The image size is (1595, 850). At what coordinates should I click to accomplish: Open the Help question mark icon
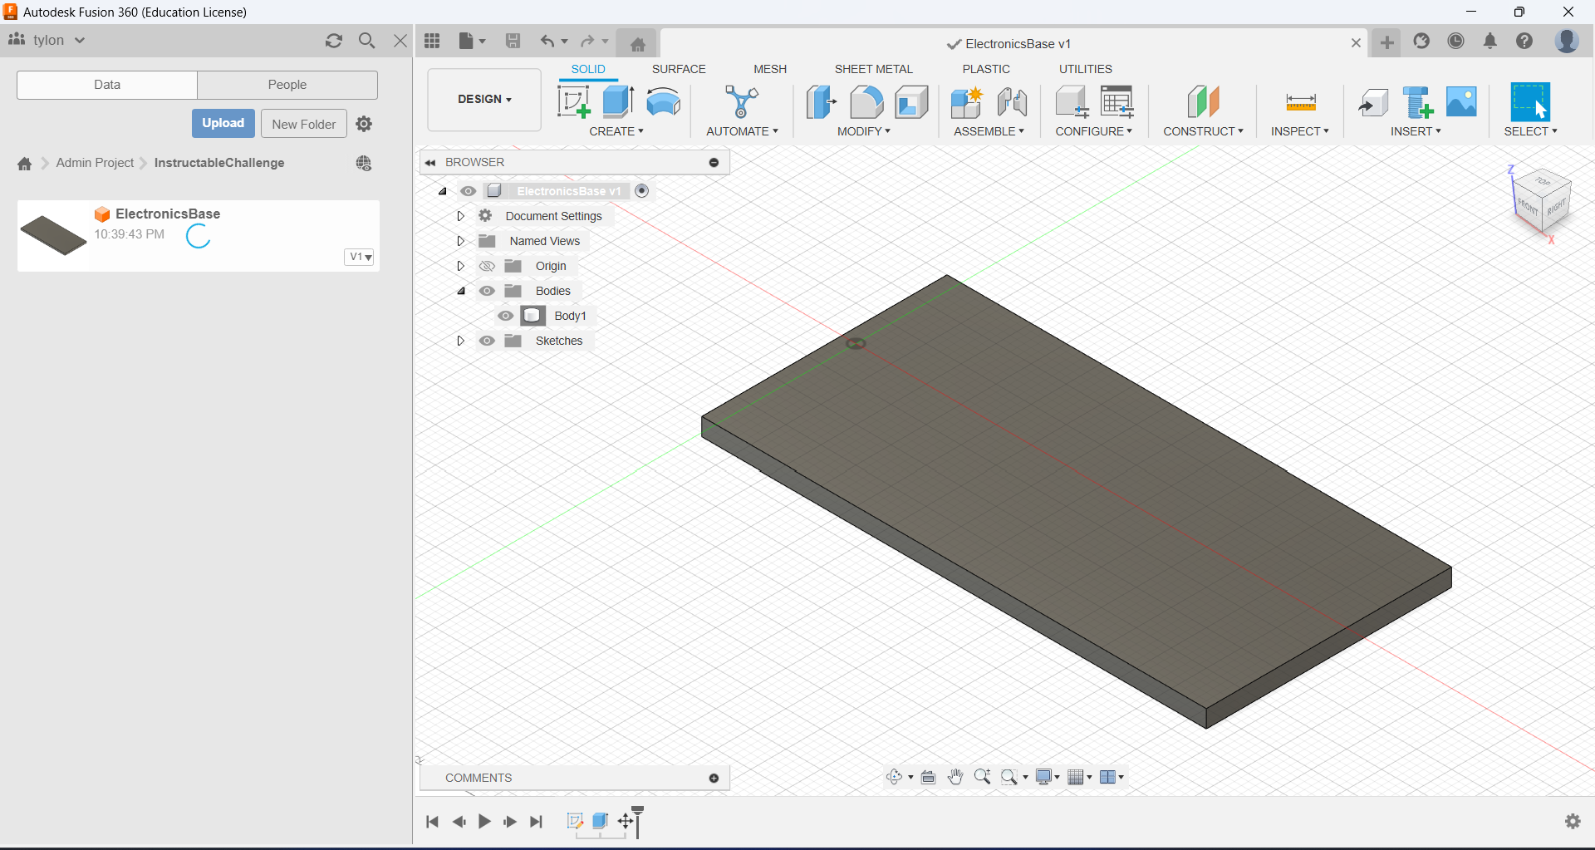[1524, 41]
